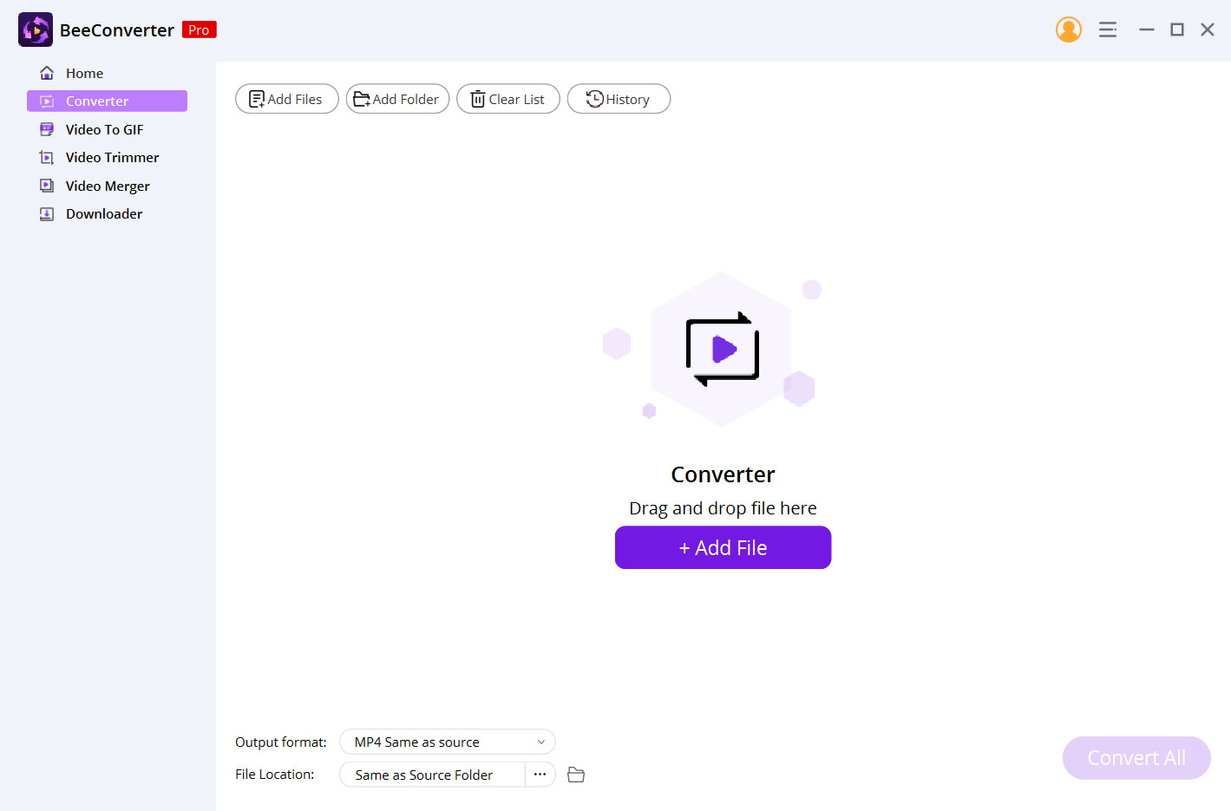Open the File Location browse dropdown with ellipsis

pyautogui.click(x=540, y=774)
